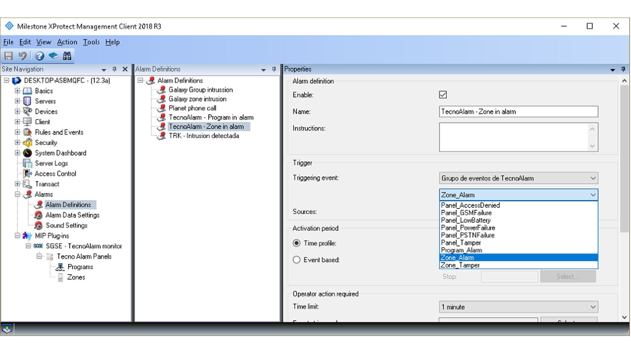Viewport: 631px width, 355px height.
Task: Choose Panel_Tamper from the list
Action: [x=519, y=243]
